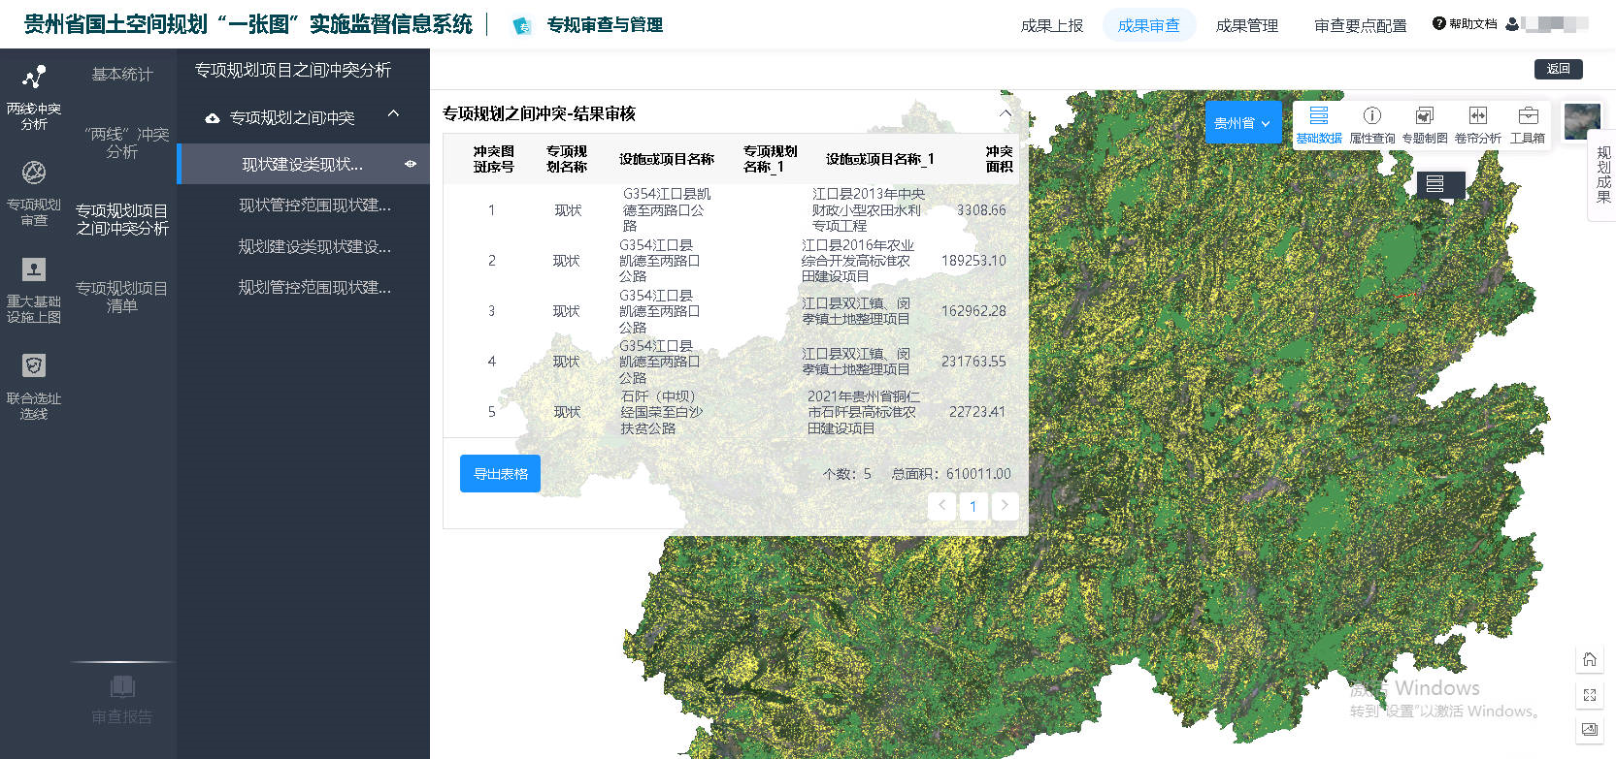Open 重大基础设施上图 sidebar module
Viewport: 1616px width, 759px height.
pos(34,289)
